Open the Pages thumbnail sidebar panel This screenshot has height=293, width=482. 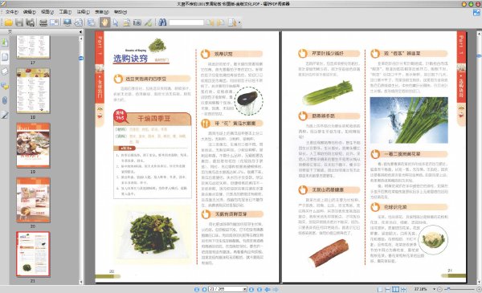(x=5, y=57)
